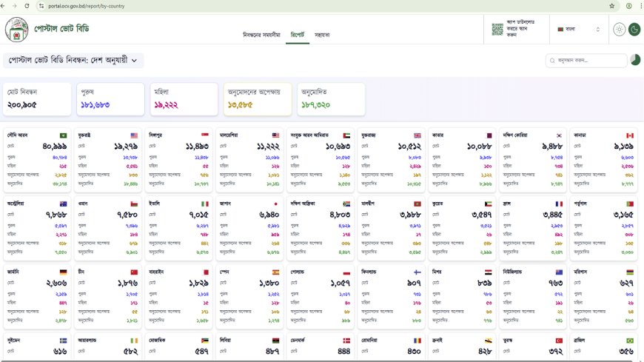This screenshot has height=362, width=644.
Task: Select the মোট নিবন্ধন summary card
Action: pyautogui.click(x=38, y=99)
